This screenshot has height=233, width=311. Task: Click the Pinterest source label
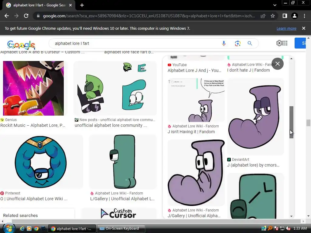point(13,193)
